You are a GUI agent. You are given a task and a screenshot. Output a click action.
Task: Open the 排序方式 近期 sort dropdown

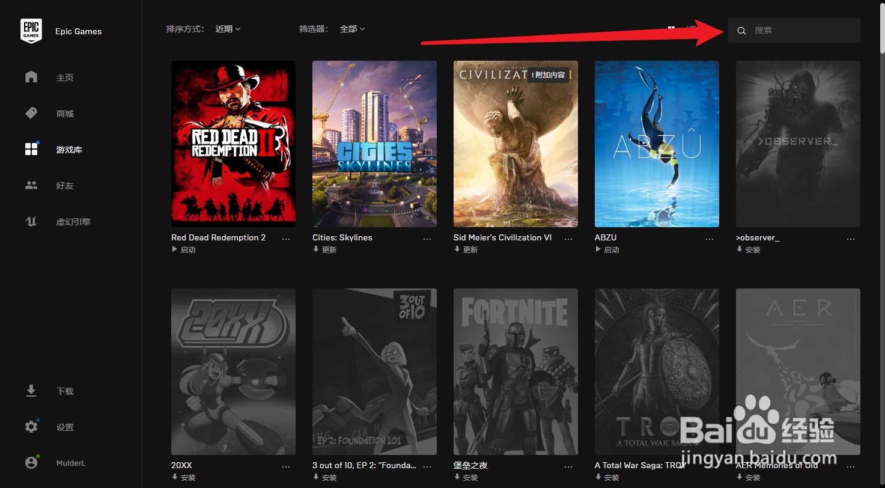[228, 29]
